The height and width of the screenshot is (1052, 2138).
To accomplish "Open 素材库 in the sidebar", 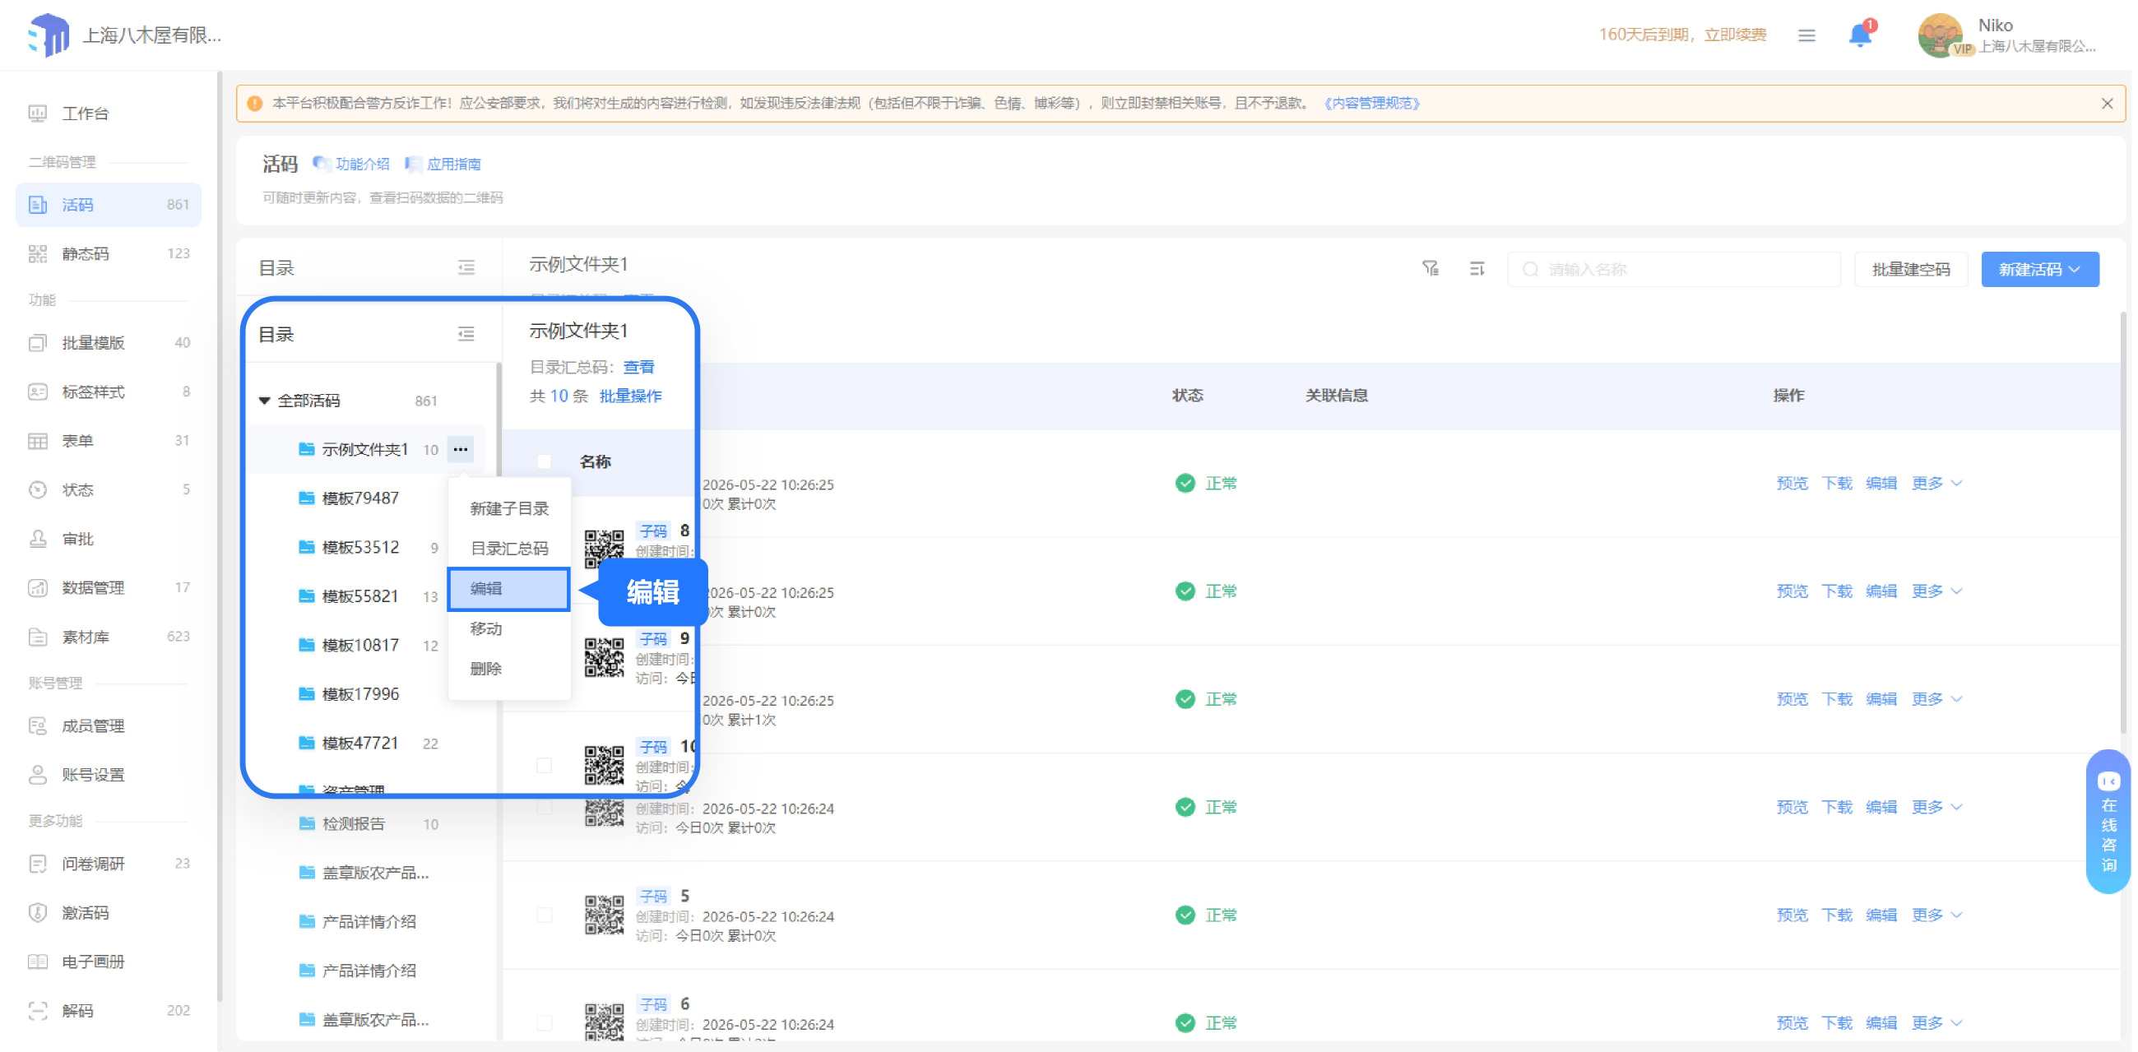I will coord(108,637).
